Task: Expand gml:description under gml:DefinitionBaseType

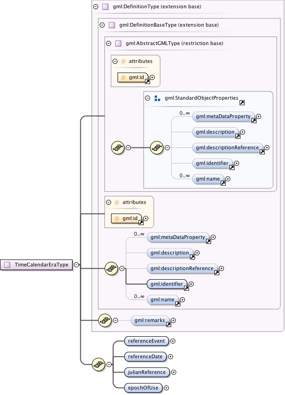Action: pos(197,253)
